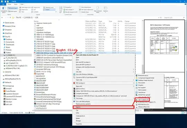Expand the PDF Architect 4 submenu
Screen dimensions: 187x128
click(x=104, y=83)
